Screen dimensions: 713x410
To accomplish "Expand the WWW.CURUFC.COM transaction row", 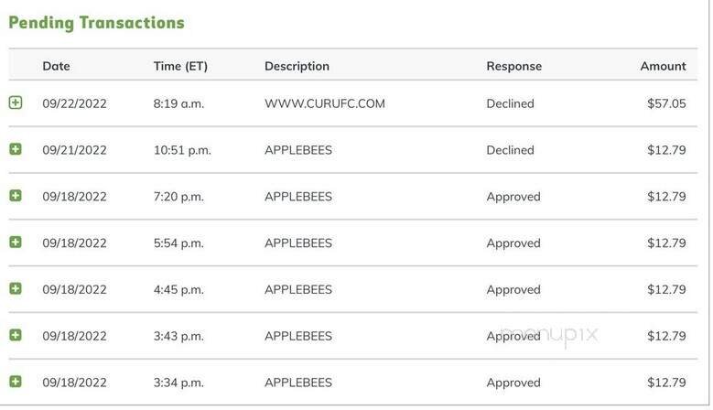I will click(x=16, y=103).
